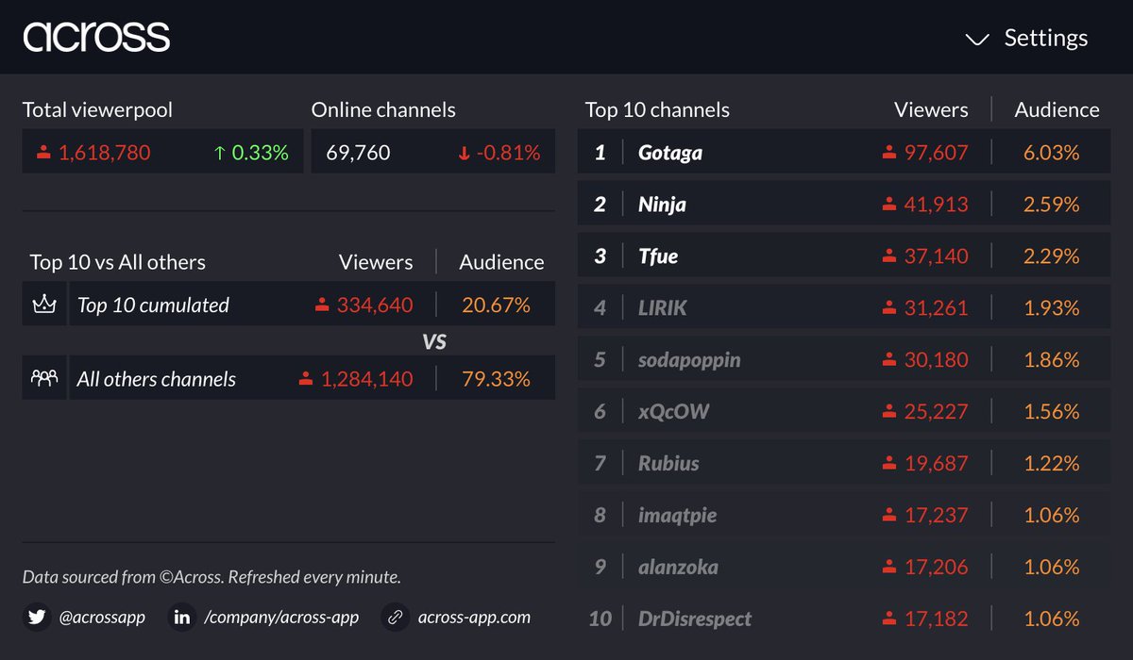This screenshot has width=1133, height=660.
Task: Click the Online channels heading
Action: (383, 110)
